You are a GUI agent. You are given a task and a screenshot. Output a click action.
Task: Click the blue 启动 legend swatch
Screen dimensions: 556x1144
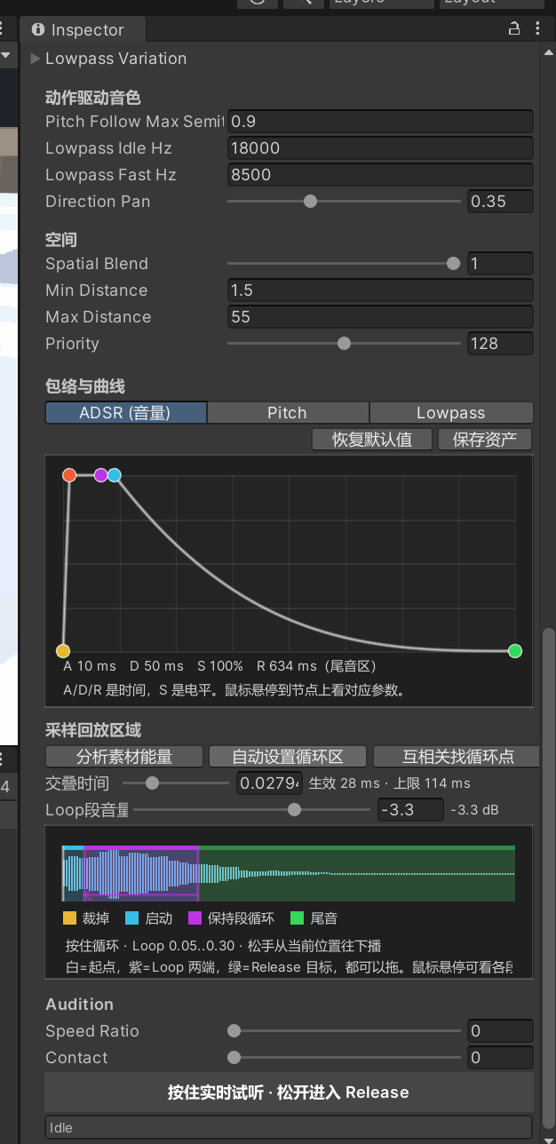(132, 918)
